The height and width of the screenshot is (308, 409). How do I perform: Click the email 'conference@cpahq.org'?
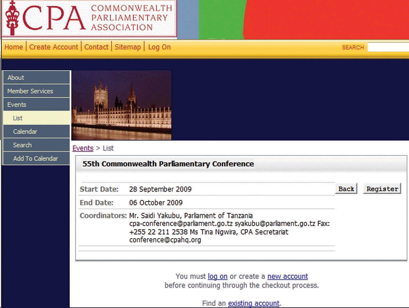click(165, 240)
